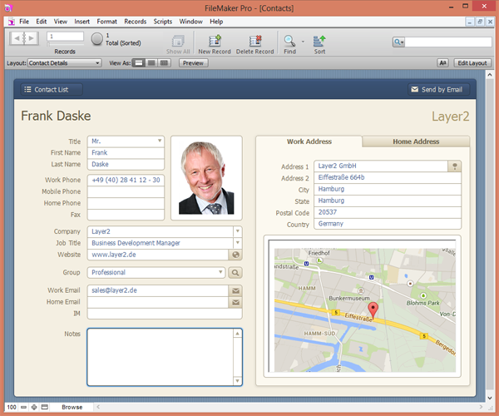Switch to Form view in View As
The width and height of the screenshot is (499, 416).
[x=139, y=63]
